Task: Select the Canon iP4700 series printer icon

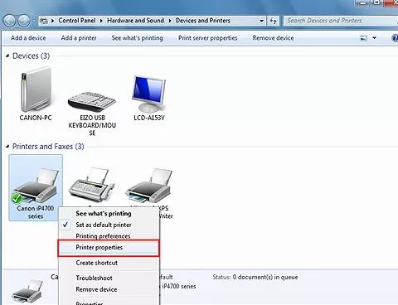Action: point(36,187)
